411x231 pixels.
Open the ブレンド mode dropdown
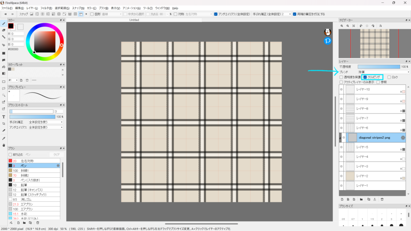pyautogui.click(x=383, y=72)
